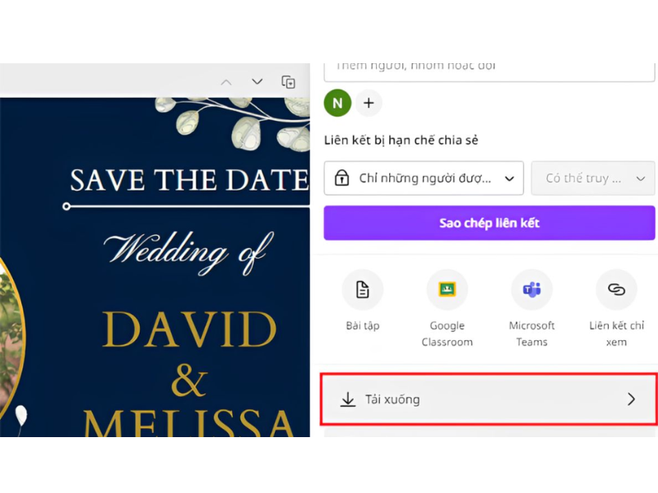Select the SAVE THE DATE heading text
658x493 pixels.
pos(189,179)
